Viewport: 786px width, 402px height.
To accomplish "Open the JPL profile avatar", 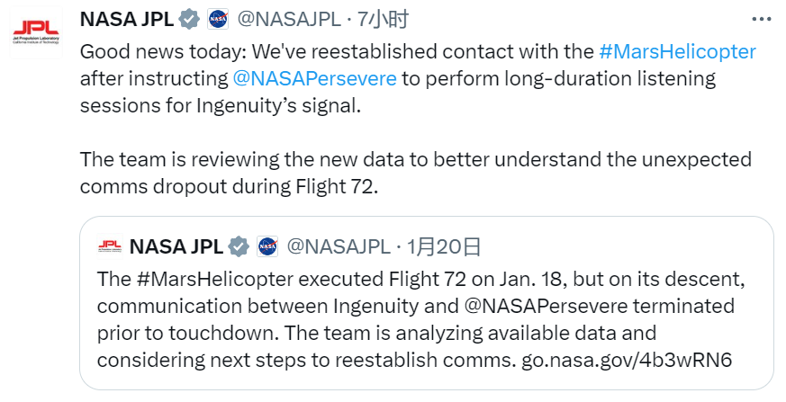I will coord(36,32).
